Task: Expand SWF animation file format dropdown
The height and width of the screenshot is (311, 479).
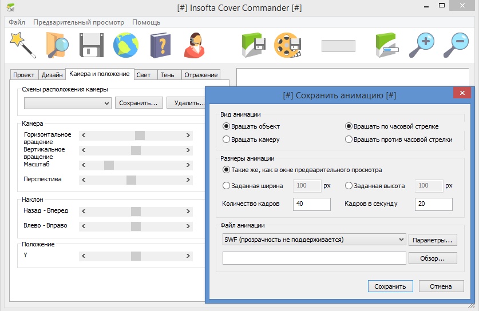Action: [314, 240]
